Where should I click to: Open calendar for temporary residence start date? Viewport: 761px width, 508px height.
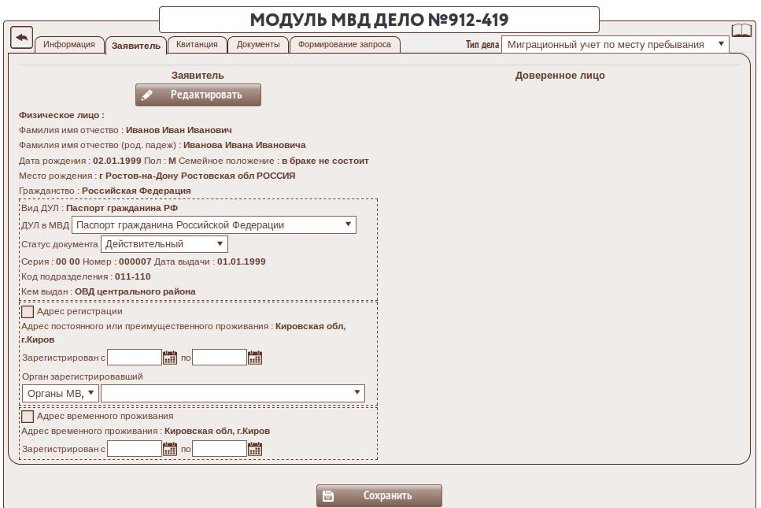(x=170, y=449)
